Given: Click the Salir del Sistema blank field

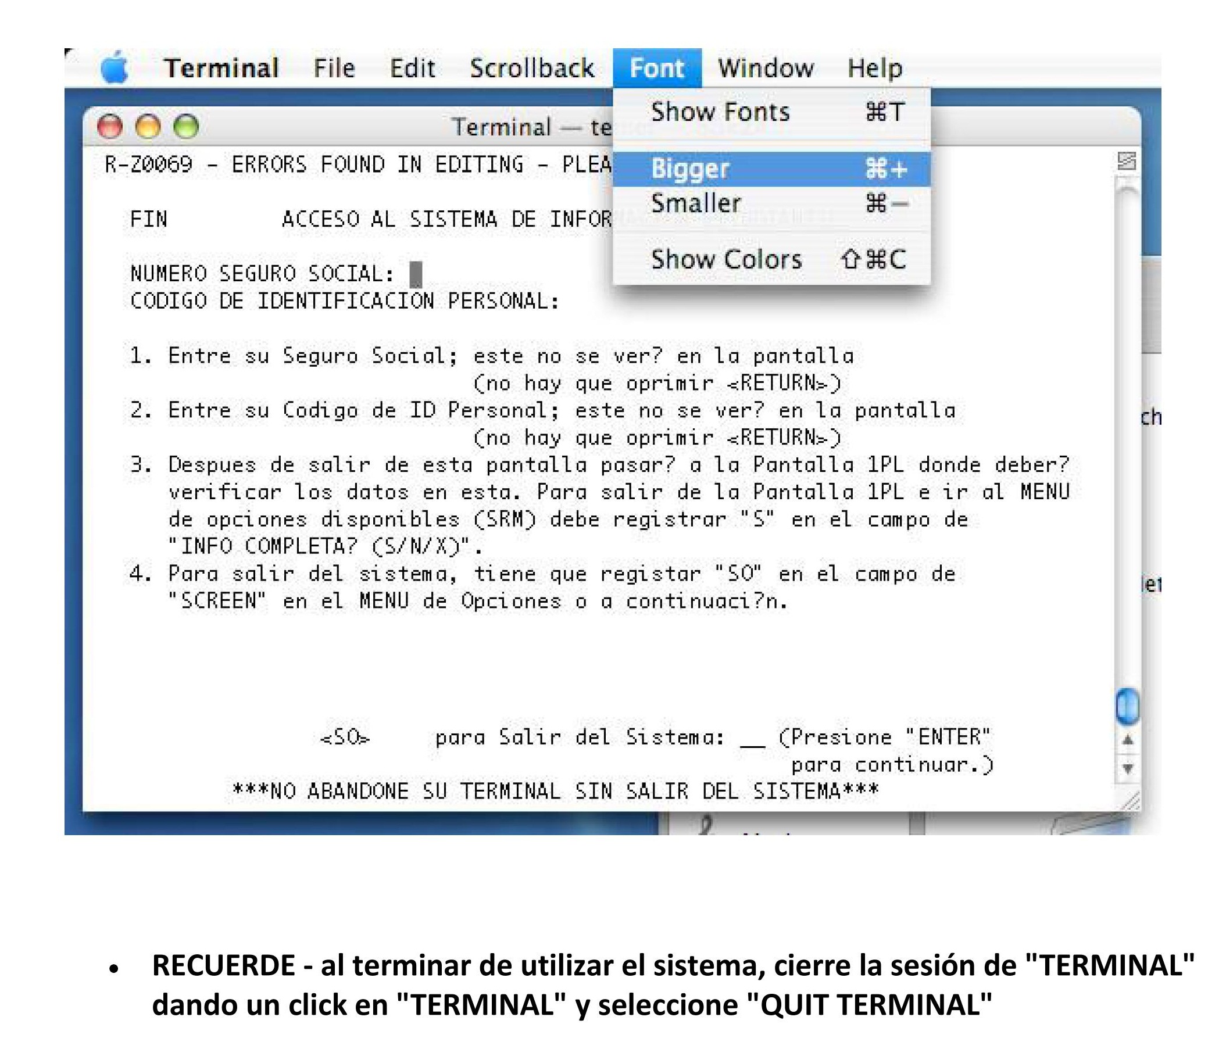Looking at the screenshot, I should 752,739.
